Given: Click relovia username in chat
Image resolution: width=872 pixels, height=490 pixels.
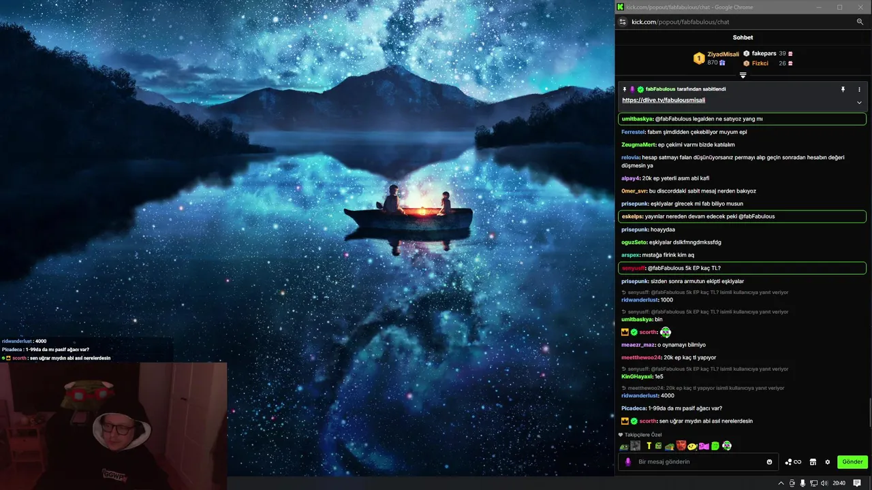Looking at the screenshot, I should [x=630, y=157].
